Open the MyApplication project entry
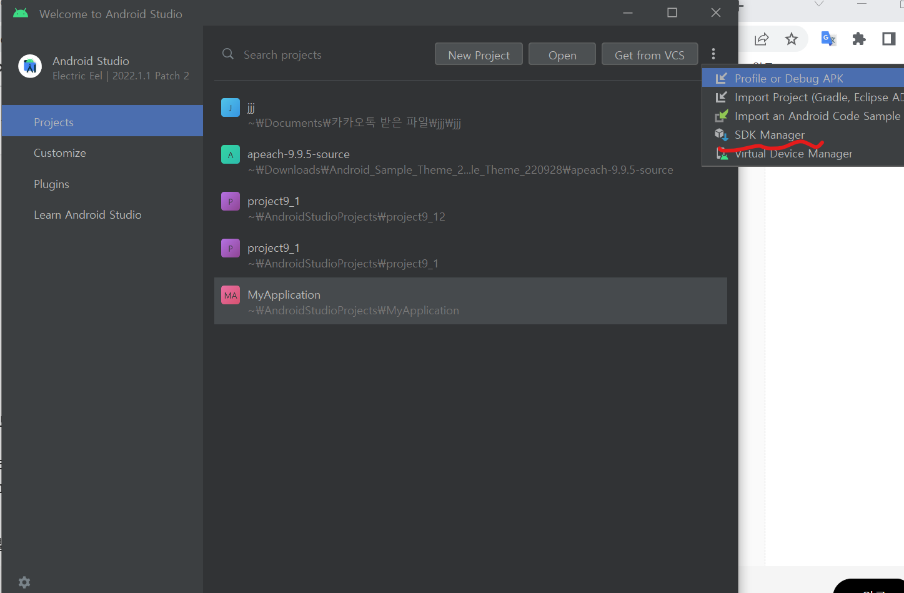Screen dimensions: 904x593 pos(470,301)
